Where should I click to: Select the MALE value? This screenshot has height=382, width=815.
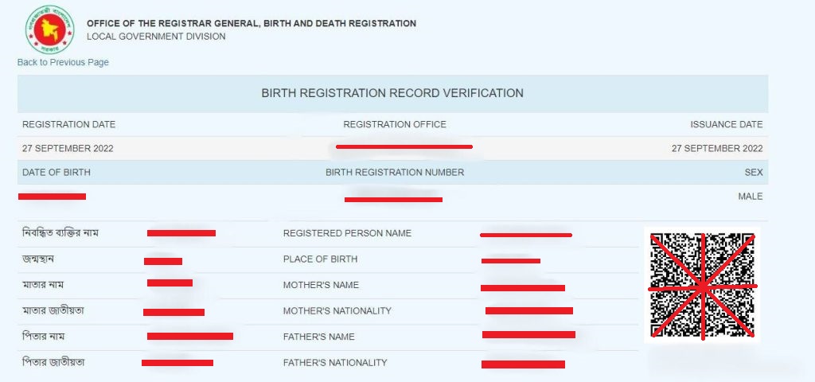click(751, 197)
